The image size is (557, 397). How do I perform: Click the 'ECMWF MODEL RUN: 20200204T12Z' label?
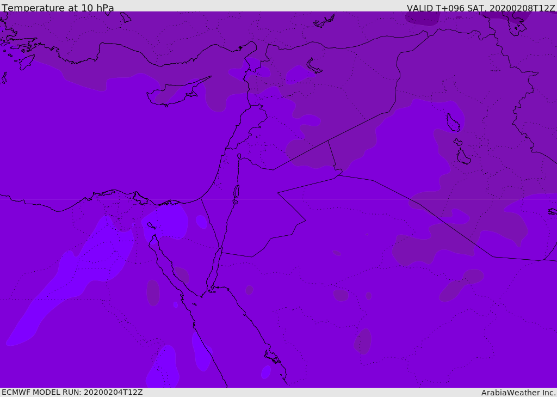click(72, 392)
